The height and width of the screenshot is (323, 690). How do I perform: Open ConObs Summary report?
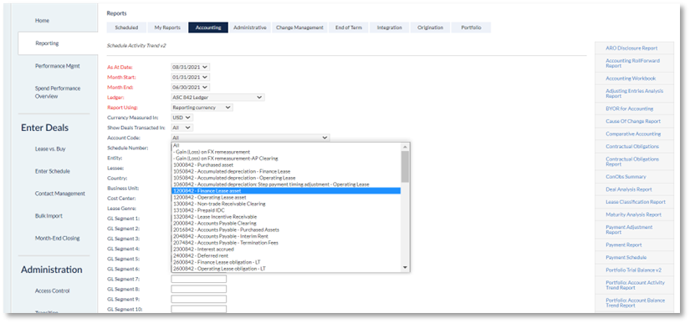click(626, 177)
